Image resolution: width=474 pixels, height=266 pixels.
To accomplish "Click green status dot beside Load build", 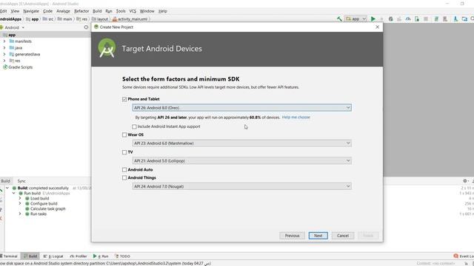I will [27, 199].
